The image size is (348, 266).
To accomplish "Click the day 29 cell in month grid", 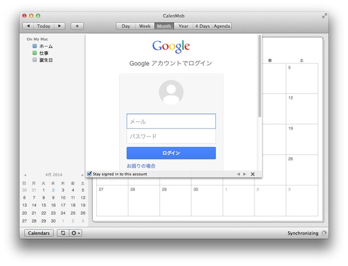I will tap(175, 201).
